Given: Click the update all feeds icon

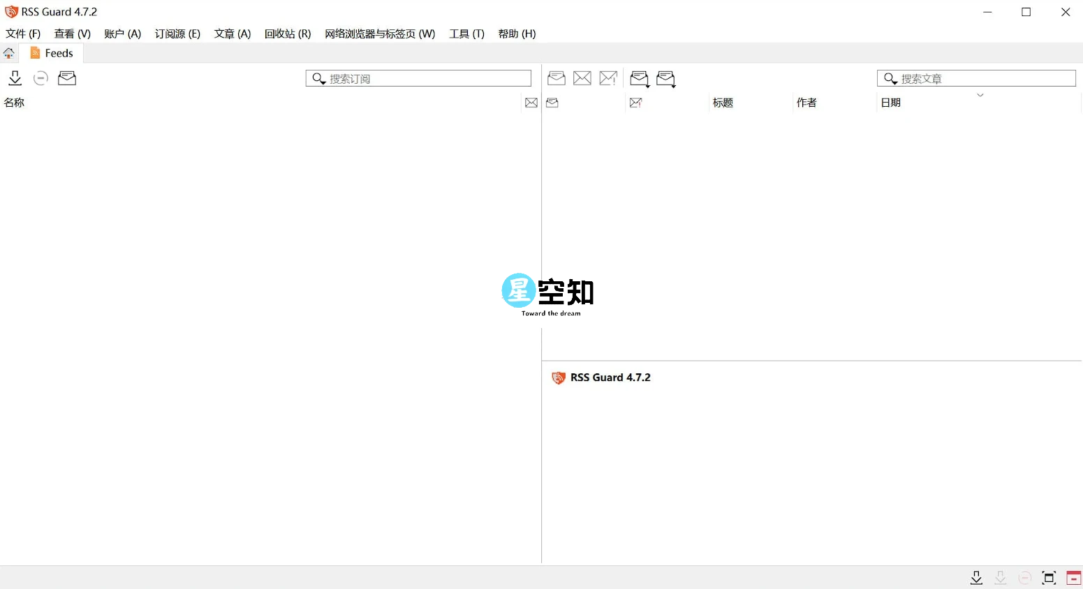Looking at the screenshot, I should pyautogui.click(x=15, y=78).
